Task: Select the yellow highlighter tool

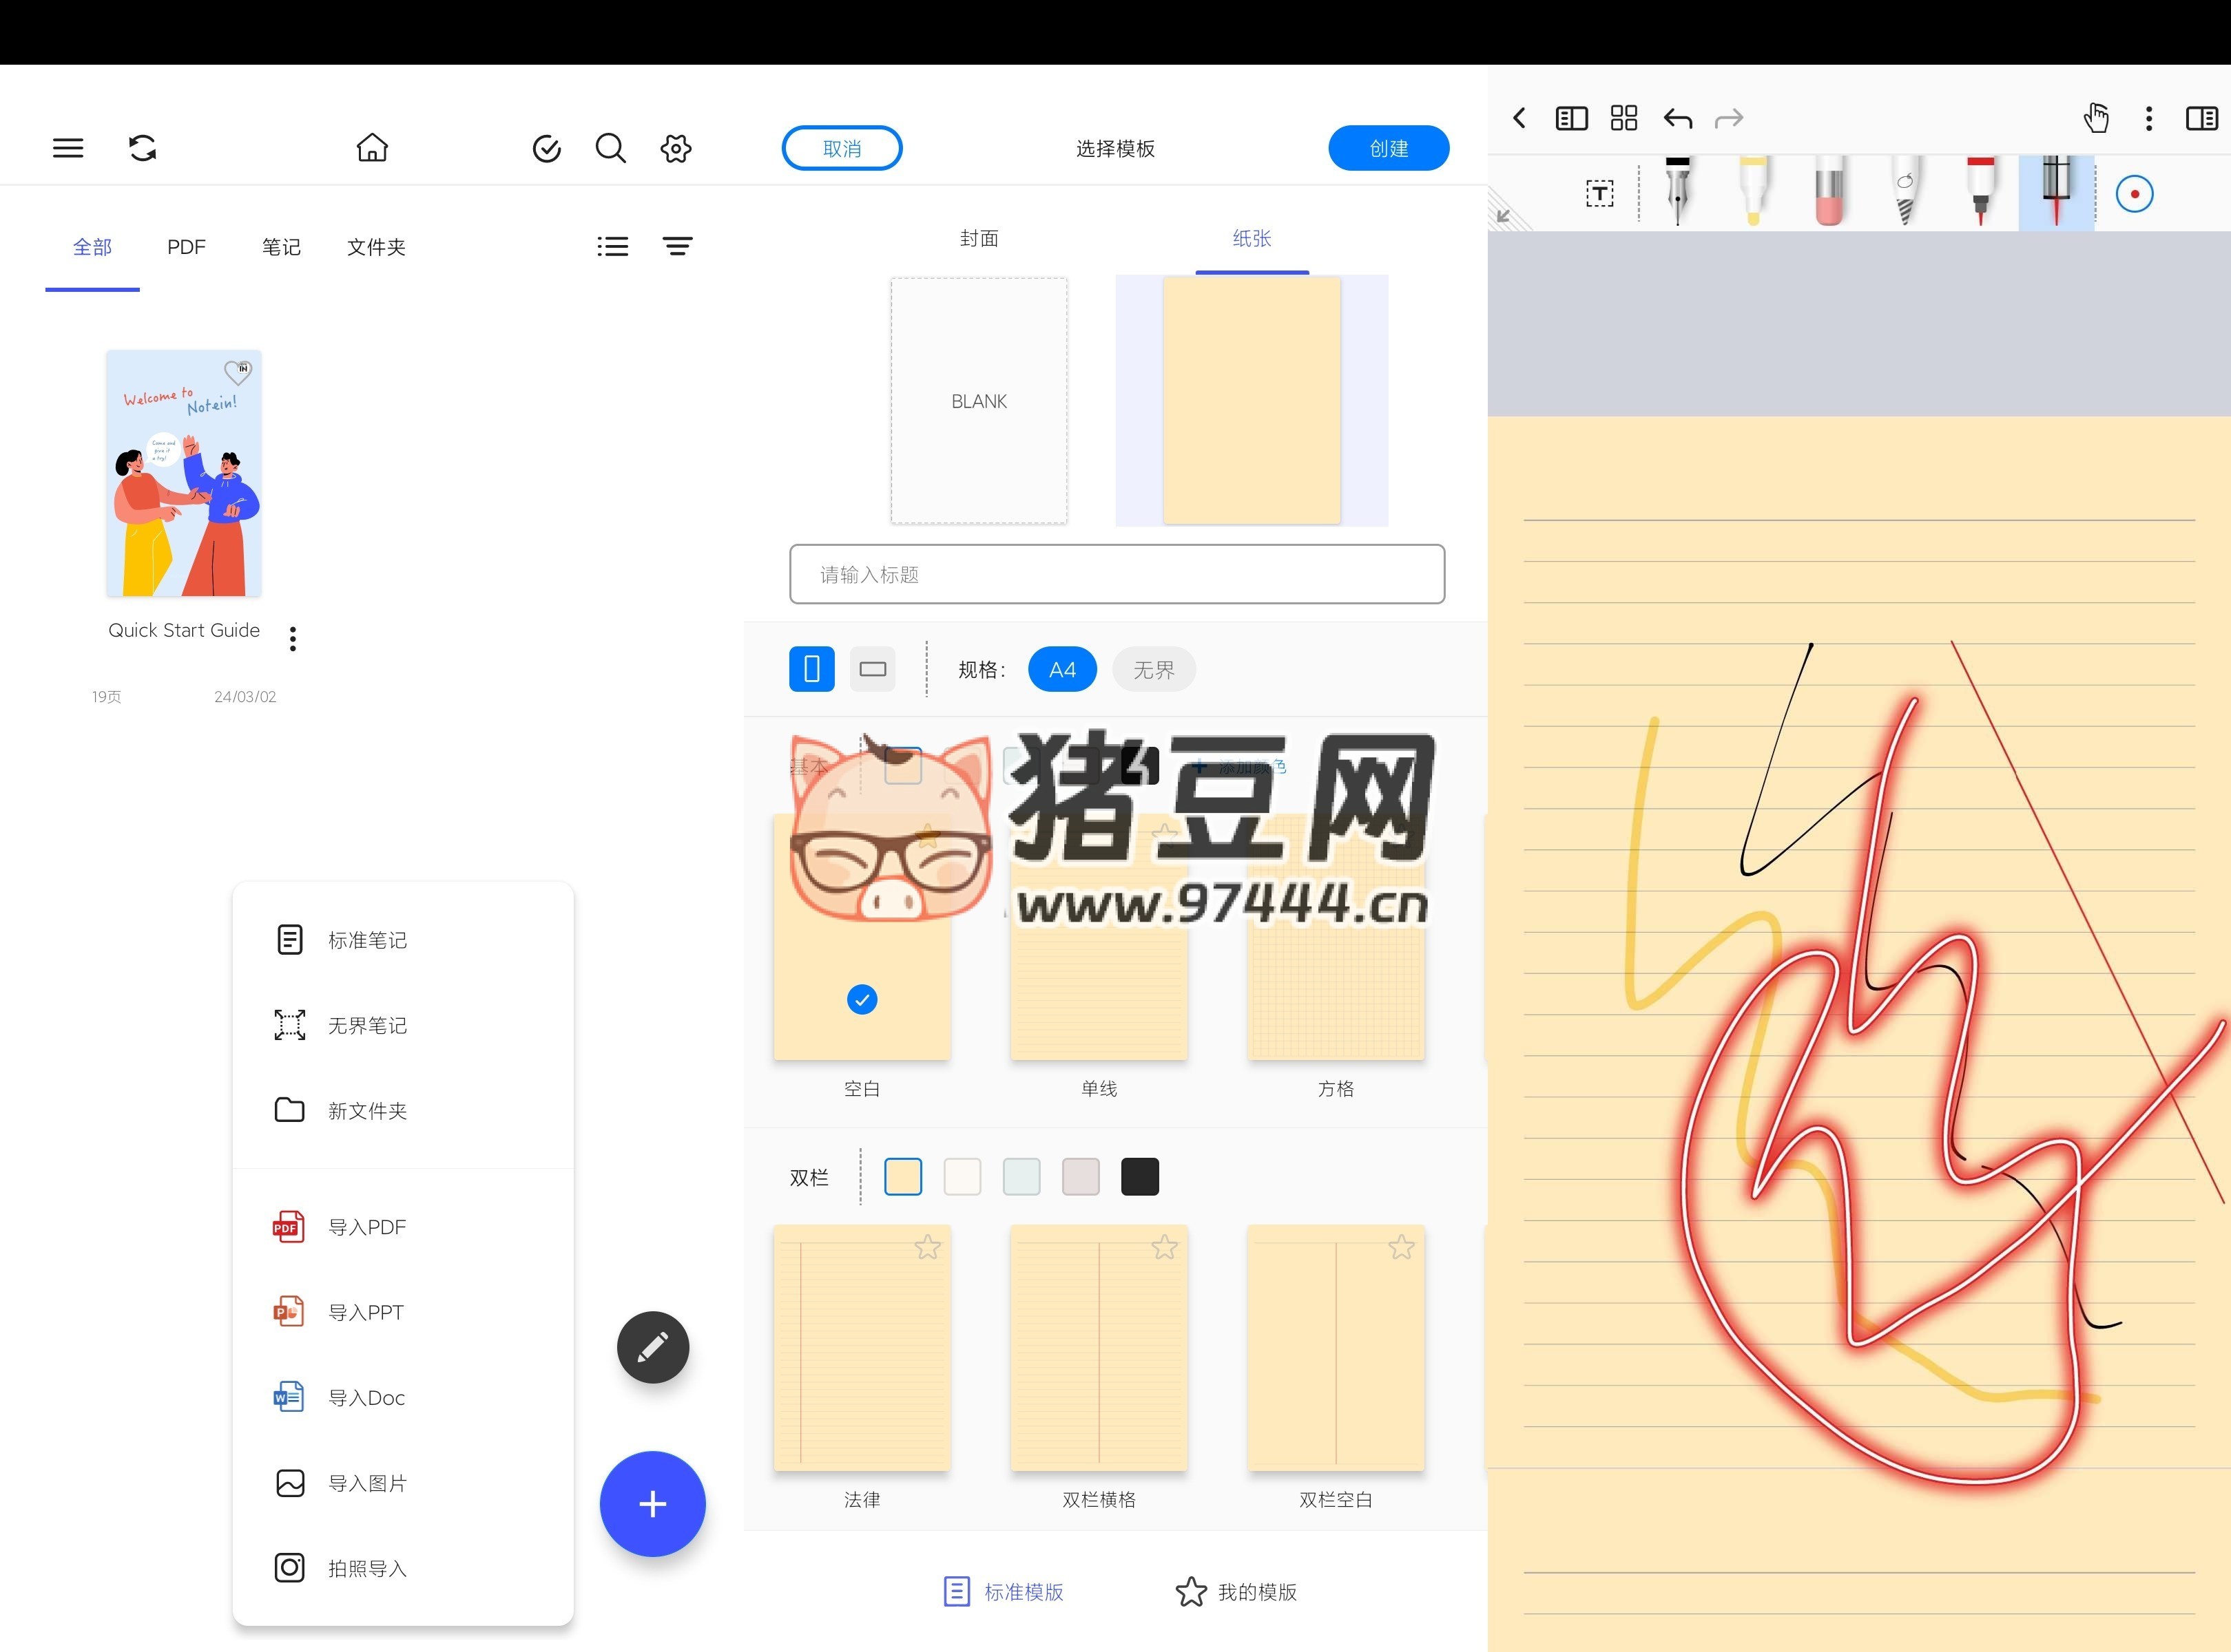Action: (x=1753, y=190)
